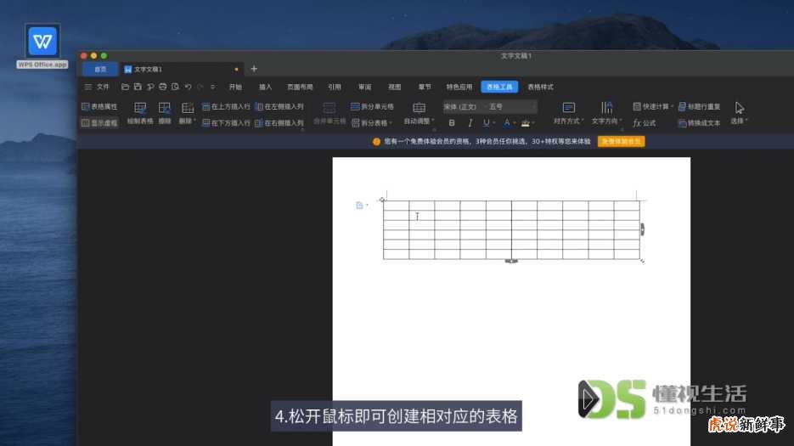Click the fx 公式 formula icon
Viewport: 794px width, 446px height.
coord(644,123)
